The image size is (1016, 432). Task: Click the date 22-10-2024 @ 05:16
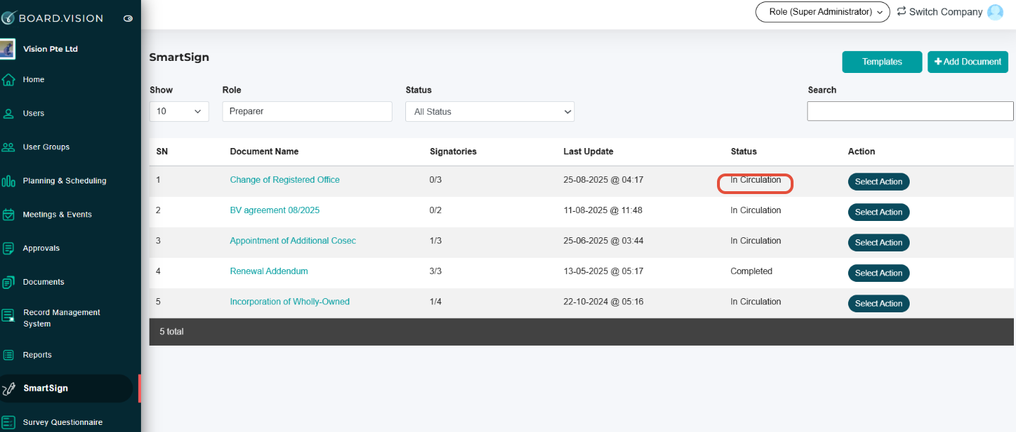click(604, 302)
